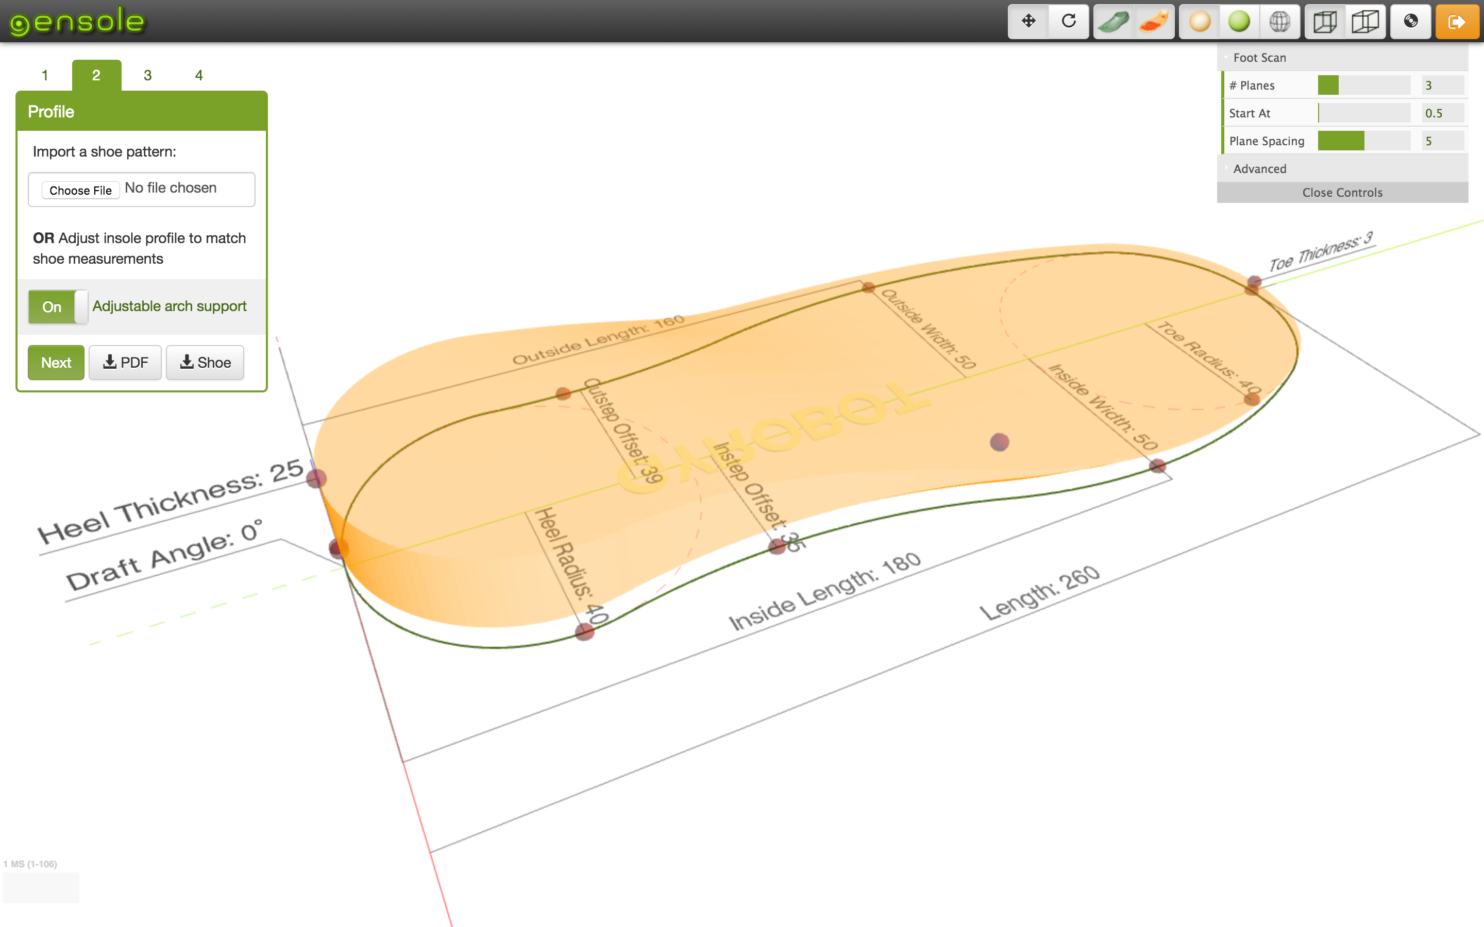Expand the Advanced folder
This screenshot has width=1484, height=927.
click(1342, 168)
